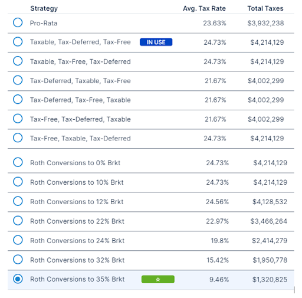Select Roth Conversions to 10% Brkt
This screenshot has width=302, height=298.
(18, 182)
